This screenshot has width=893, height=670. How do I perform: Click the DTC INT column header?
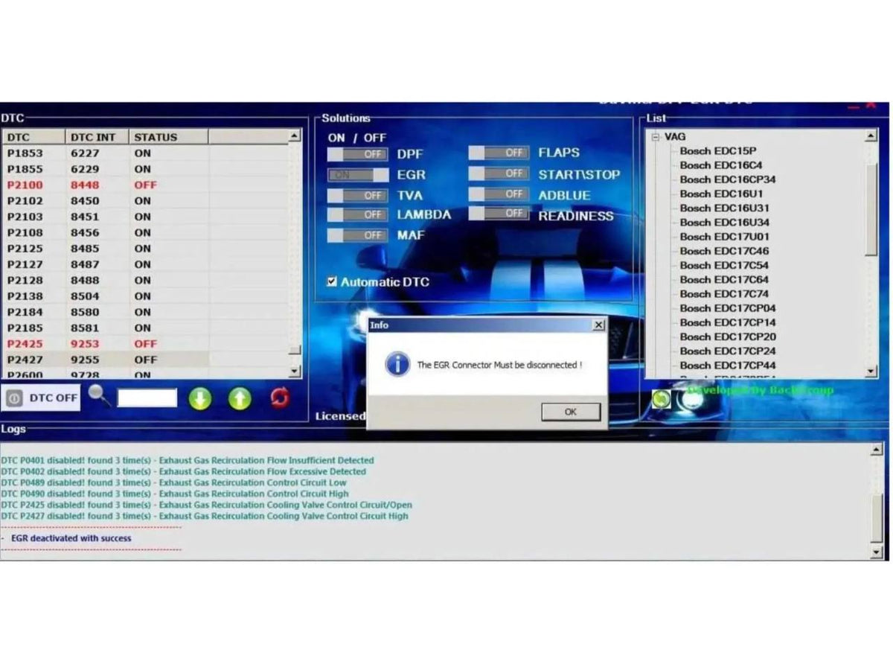pyautogui.click(x=94, y=137)
